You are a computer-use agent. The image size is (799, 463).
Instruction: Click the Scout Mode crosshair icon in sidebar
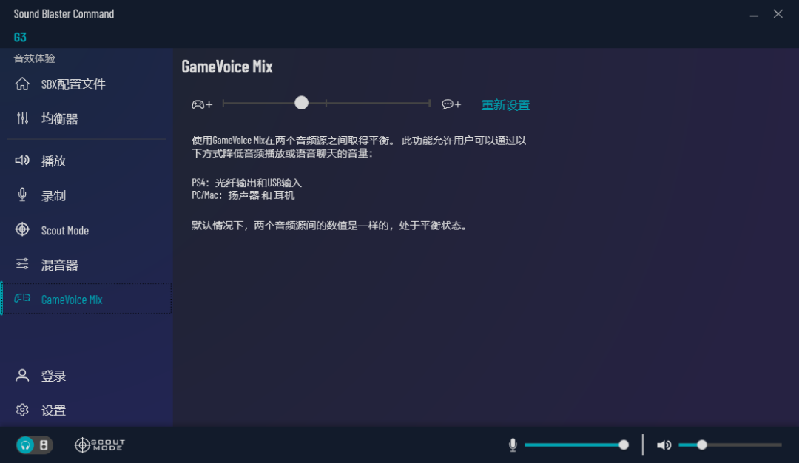[23, 229]
